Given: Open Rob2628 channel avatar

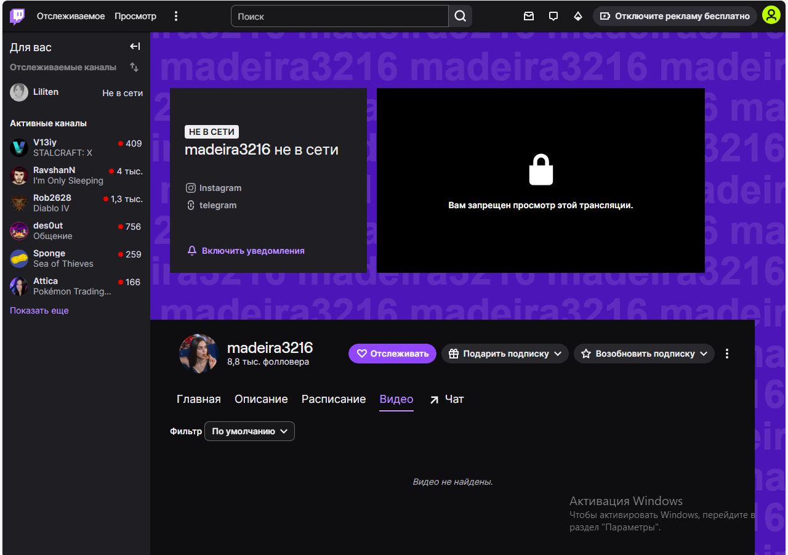Looking at the screenshot, I should point(19,203).
